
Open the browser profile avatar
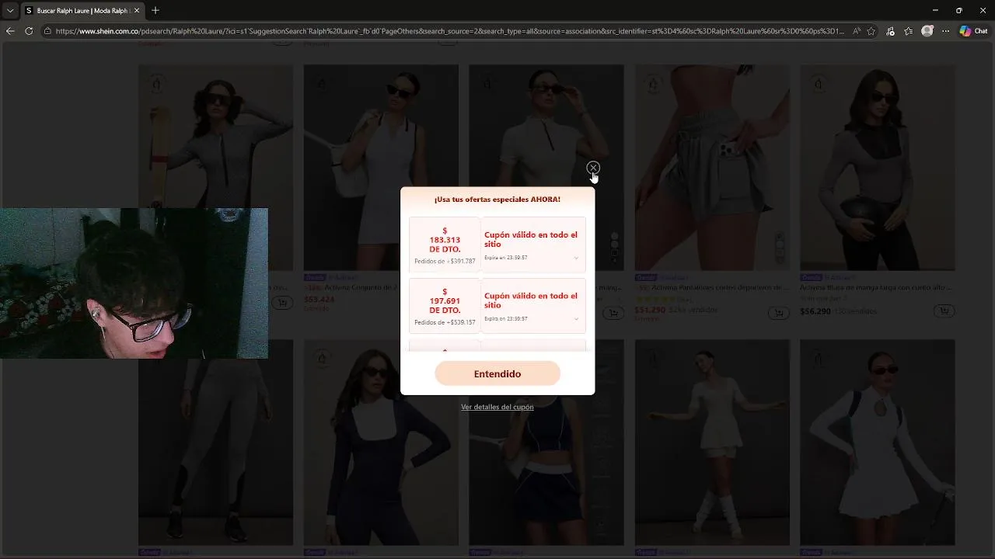[927, 31]
